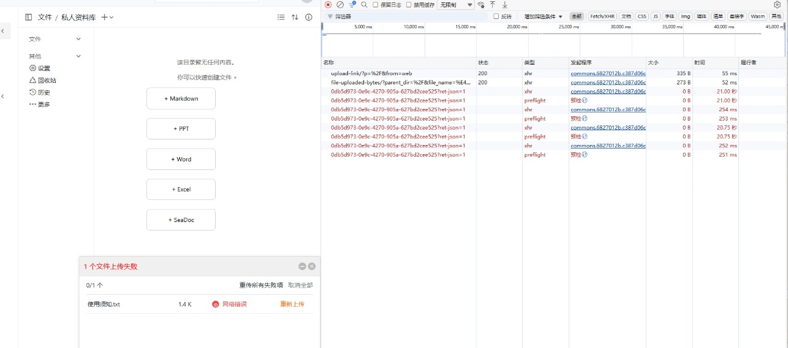Select the Fetch/XHR filter tab
This screenshot has width=788, height=348.
[x=602, y=17]
